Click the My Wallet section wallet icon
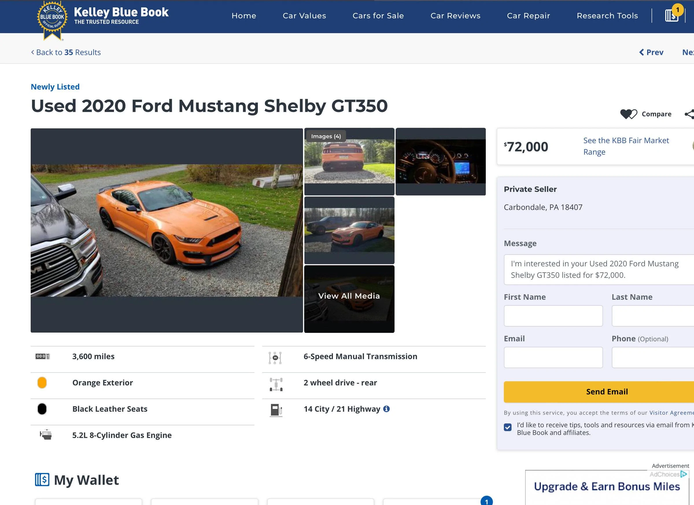 coord(42,480)
